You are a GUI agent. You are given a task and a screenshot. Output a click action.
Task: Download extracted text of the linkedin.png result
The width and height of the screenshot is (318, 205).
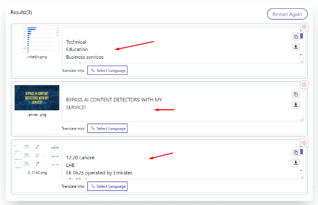[296, 47]
